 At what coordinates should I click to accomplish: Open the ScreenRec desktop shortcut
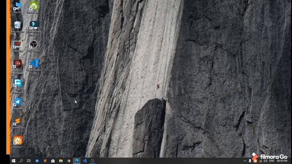[17, 46]
